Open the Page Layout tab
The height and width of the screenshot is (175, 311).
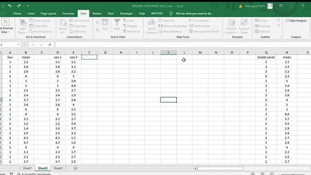click(48, 14)
